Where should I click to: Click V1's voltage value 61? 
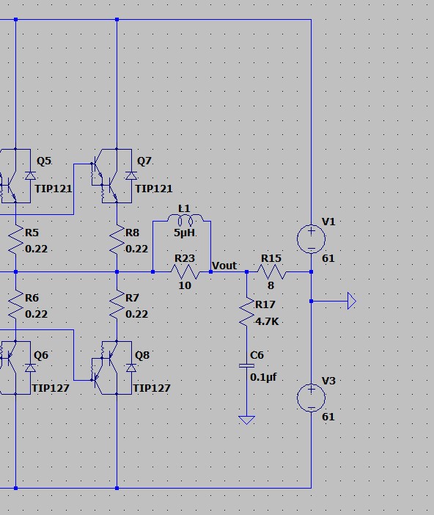click(328, 258)
